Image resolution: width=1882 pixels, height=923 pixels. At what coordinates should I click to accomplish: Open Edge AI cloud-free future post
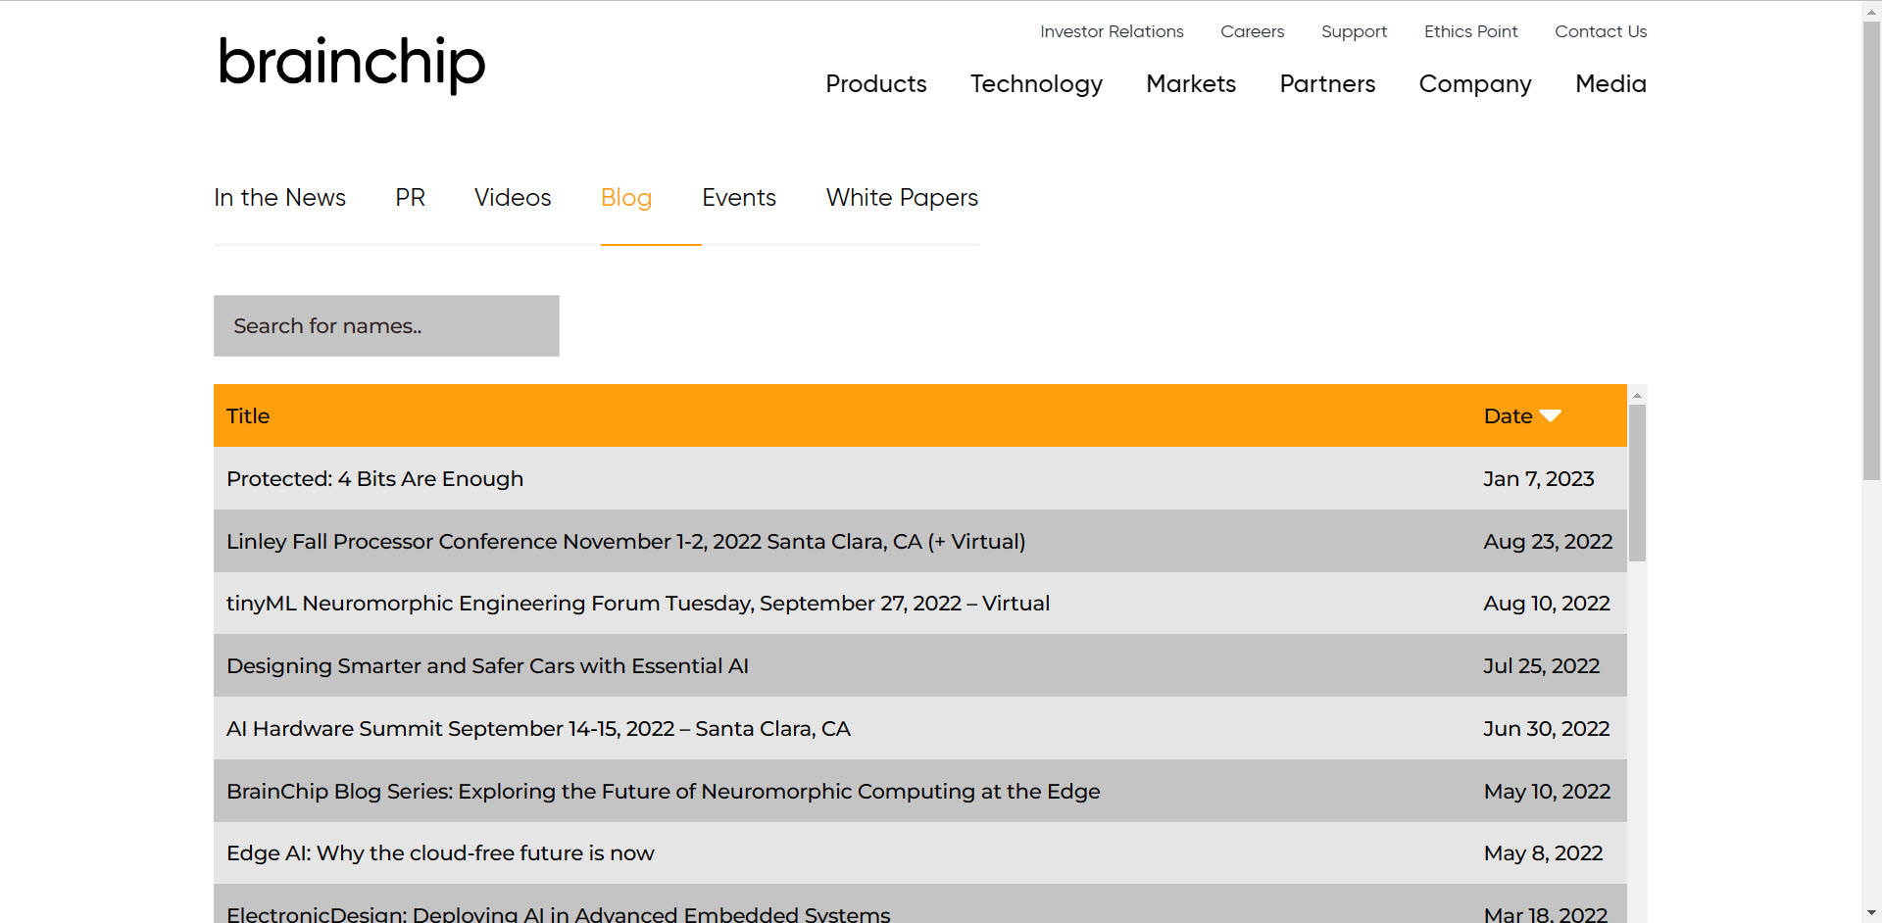pyautogui.click(x=440, y=853)
